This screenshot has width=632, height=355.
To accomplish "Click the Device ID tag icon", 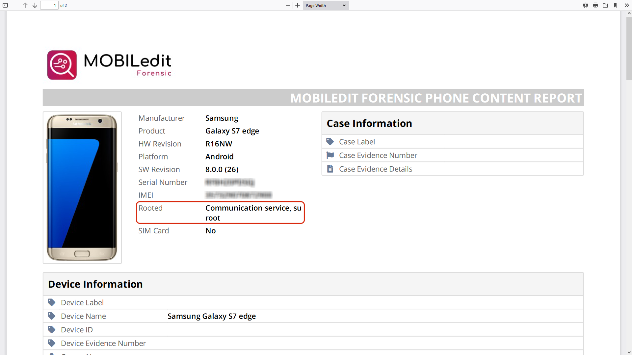I will [52, 329].
